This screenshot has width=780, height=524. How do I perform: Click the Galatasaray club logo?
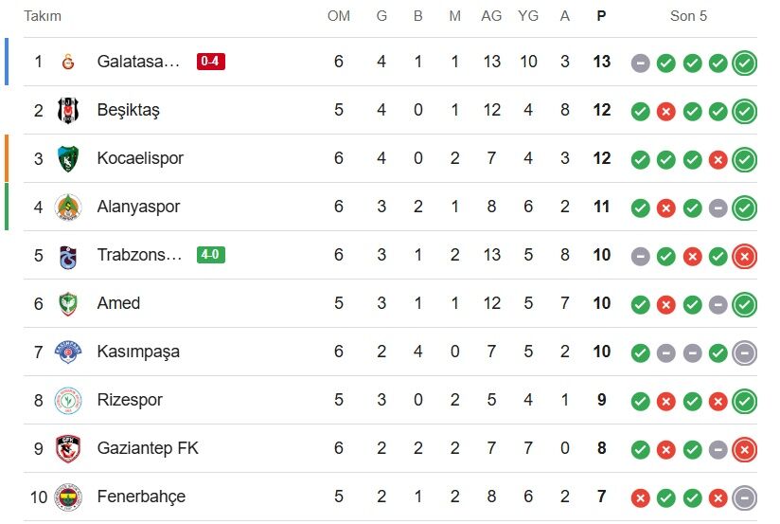pos(68,62)
